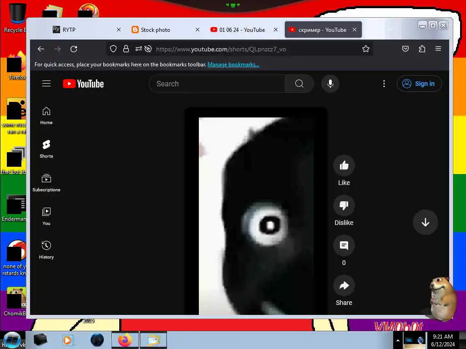466x349 pixels.
Task: Share this Short
Action: pos(344,285)
